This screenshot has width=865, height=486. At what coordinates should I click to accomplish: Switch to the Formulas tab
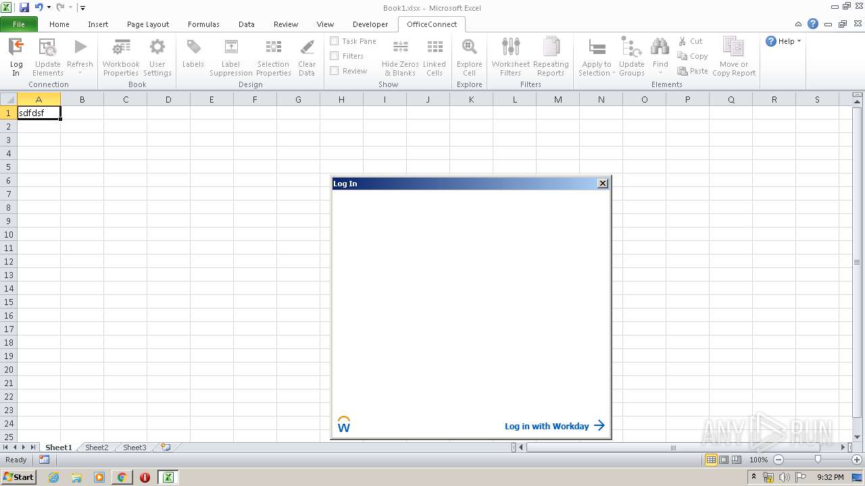point(203,24)
